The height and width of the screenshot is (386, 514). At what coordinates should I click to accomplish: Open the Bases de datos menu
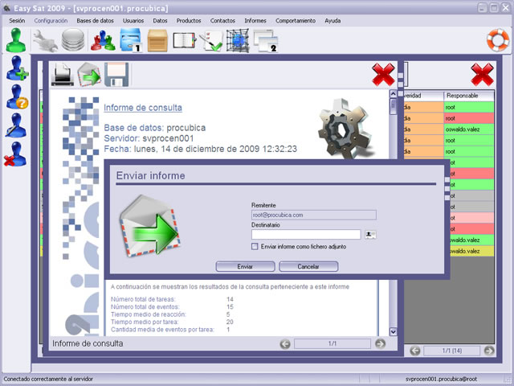tap(95, 21)
